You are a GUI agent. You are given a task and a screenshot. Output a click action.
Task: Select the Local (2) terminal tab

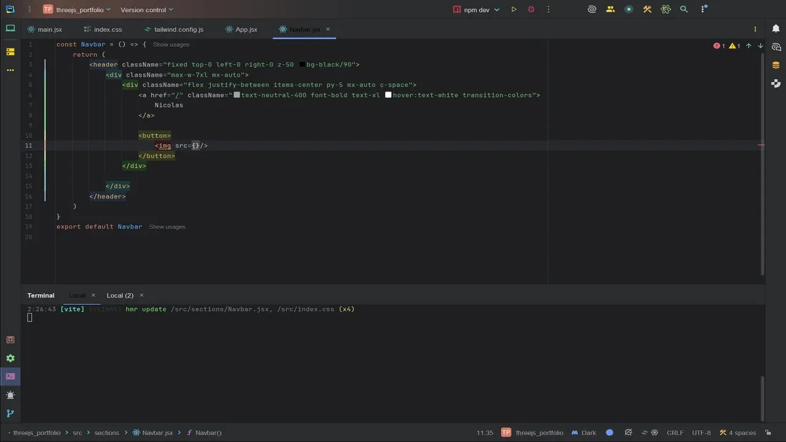[x=120, y=295]
